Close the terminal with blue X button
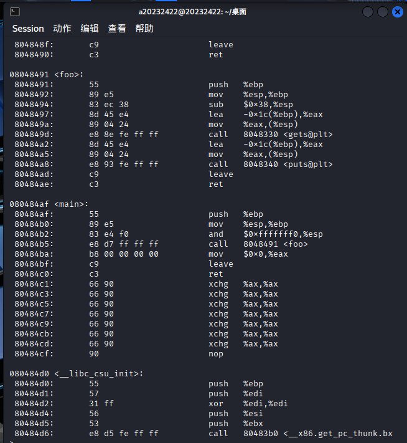This screenshot has width=407, height=443. click(398, 12)
